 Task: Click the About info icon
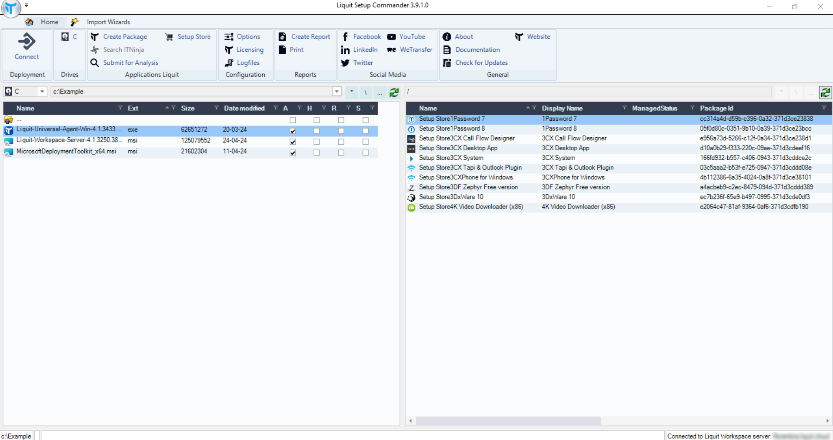coord(447,37)
